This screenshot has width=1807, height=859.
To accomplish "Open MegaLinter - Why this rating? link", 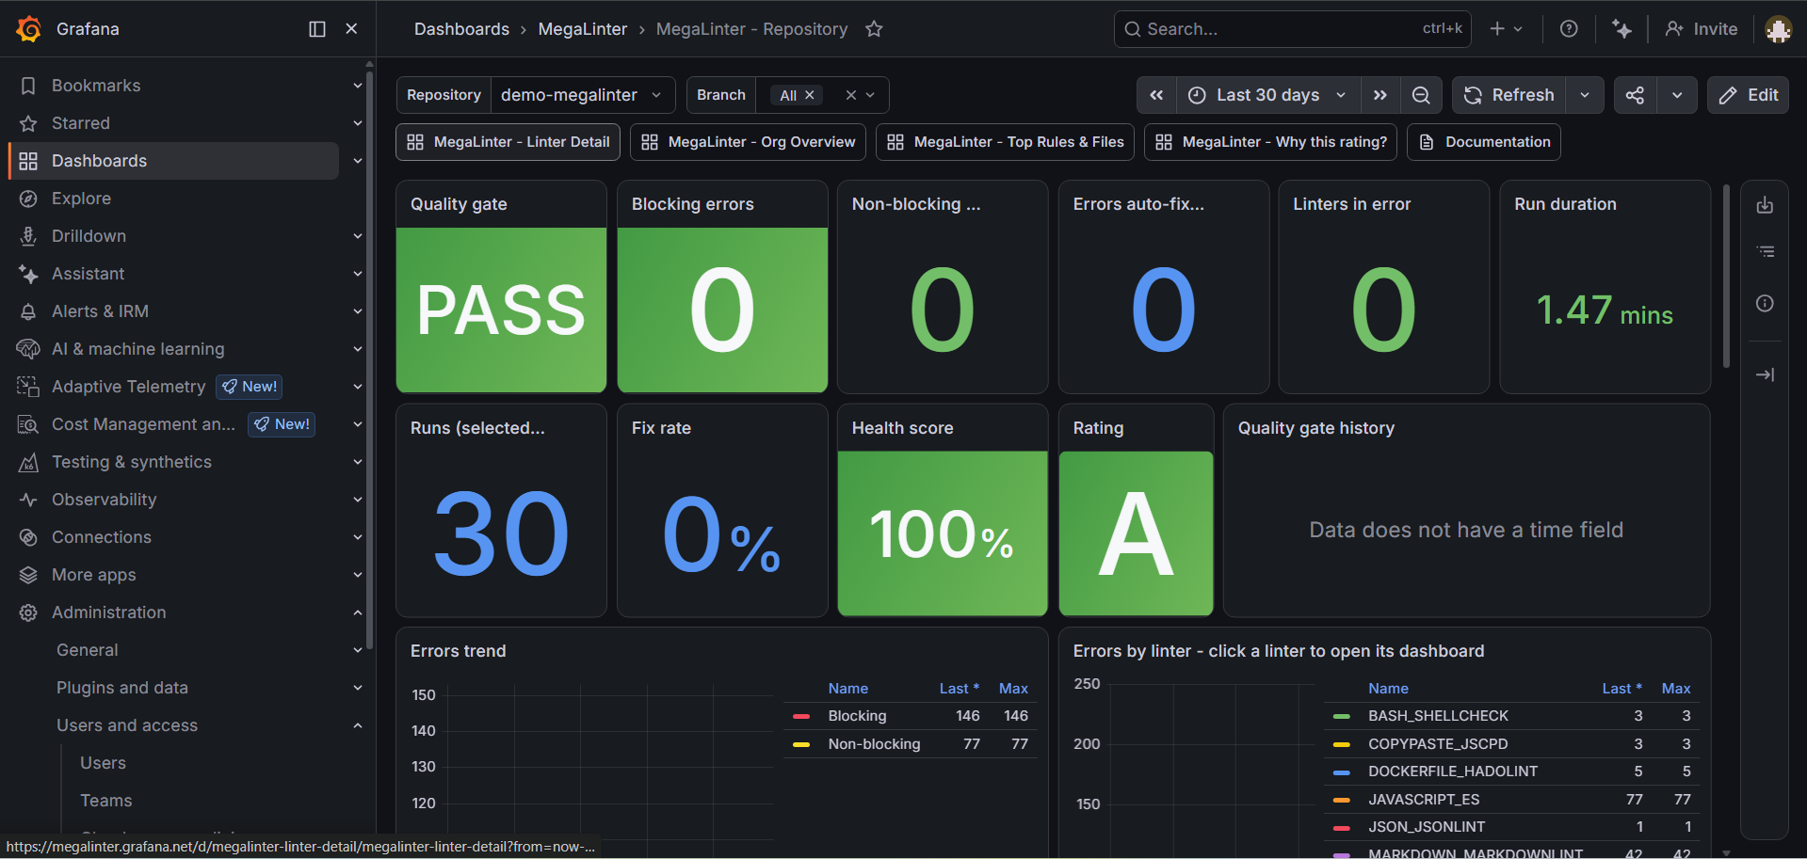I will pos(1270,142).
